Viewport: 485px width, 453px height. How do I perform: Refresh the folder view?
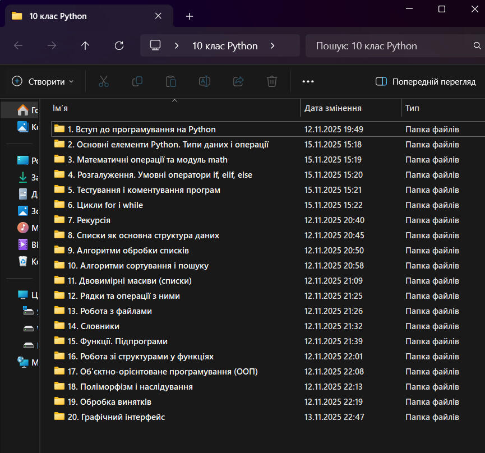tap(119, 46)
